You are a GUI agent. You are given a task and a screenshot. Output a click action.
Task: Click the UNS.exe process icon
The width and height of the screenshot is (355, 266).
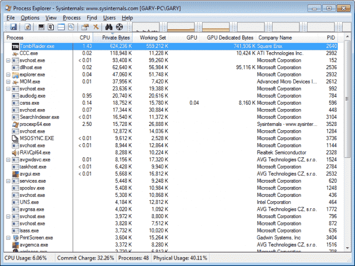tap(15, 202)
